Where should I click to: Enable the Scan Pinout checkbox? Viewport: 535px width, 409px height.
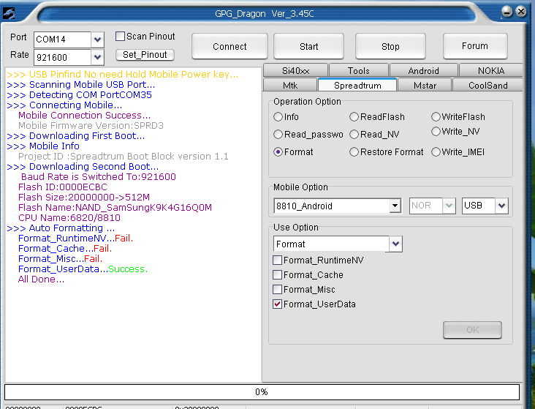pos(121,37)
